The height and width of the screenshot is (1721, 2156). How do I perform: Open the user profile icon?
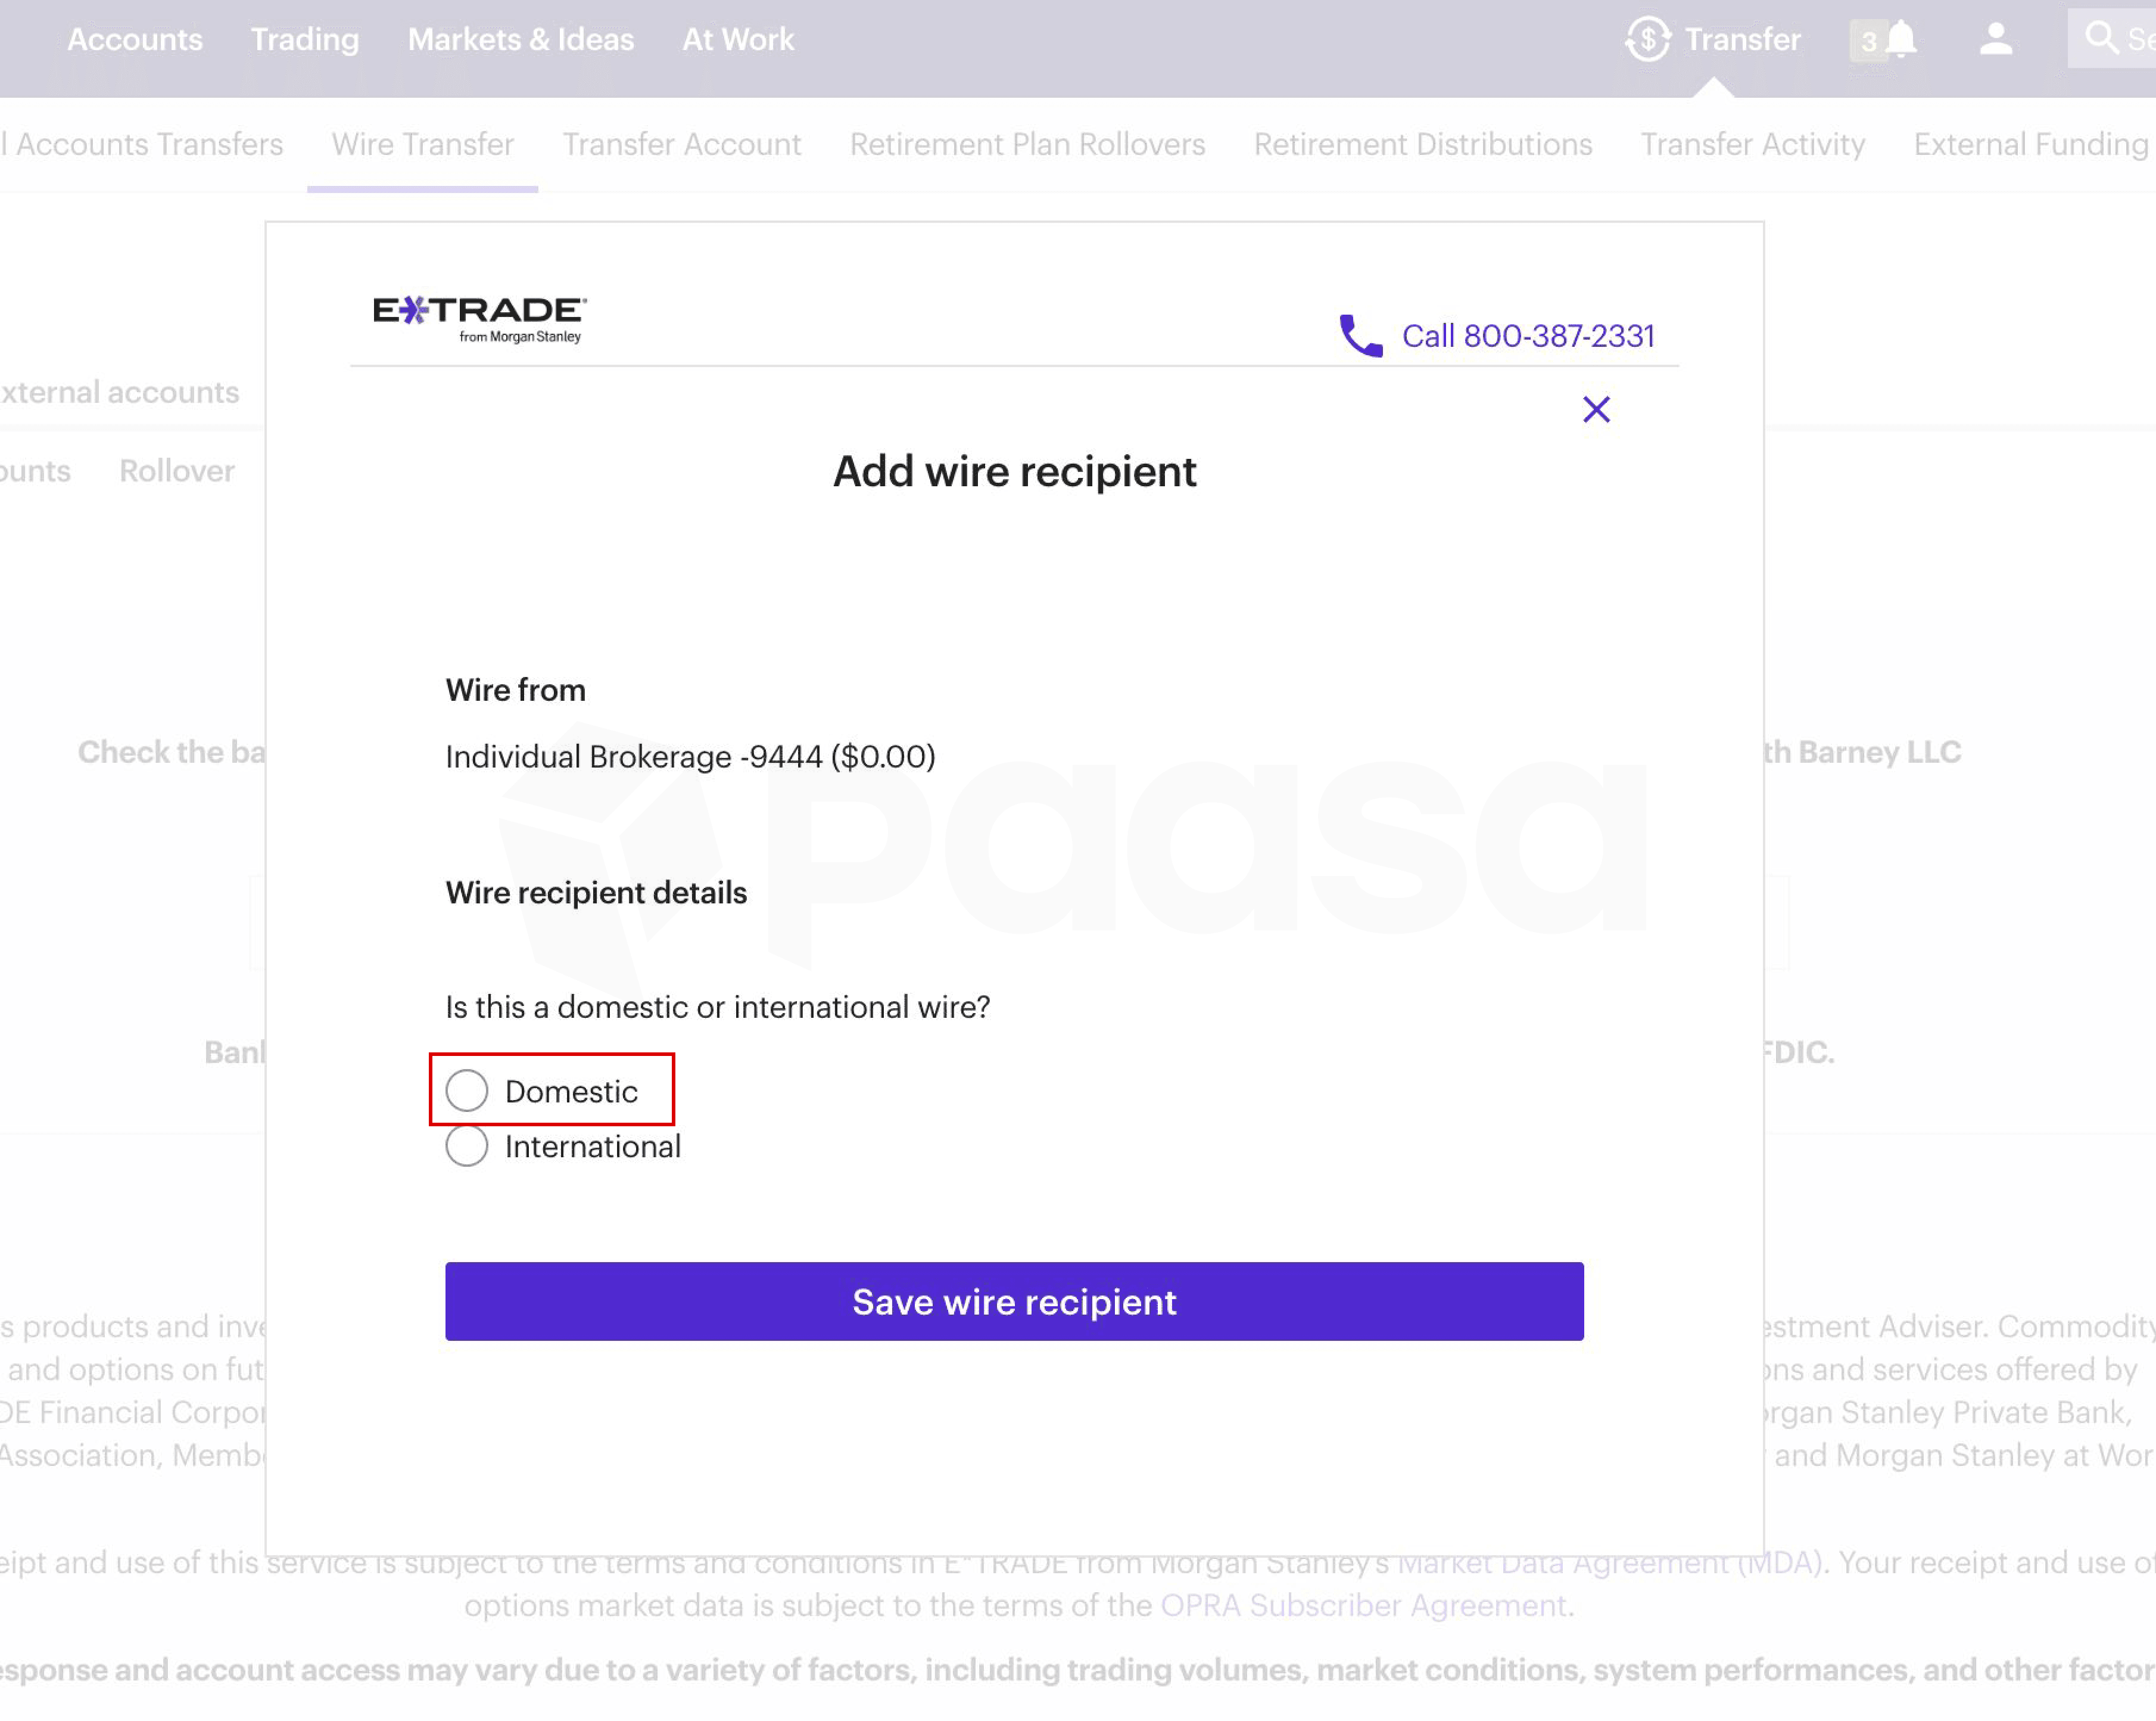(x=1995, y=40)
